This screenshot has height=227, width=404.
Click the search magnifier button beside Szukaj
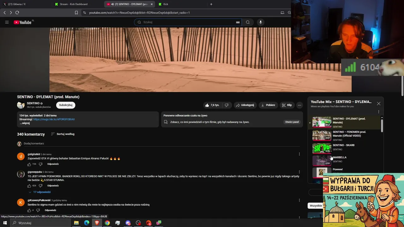(x=248, y=22)
